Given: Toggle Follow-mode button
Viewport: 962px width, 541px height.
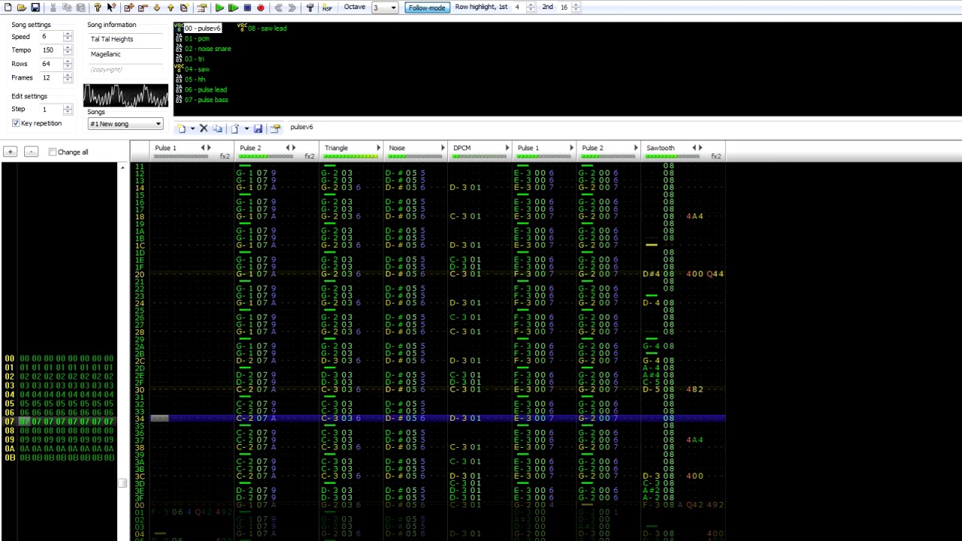Looking at the screenshot, I should point(427,8).
